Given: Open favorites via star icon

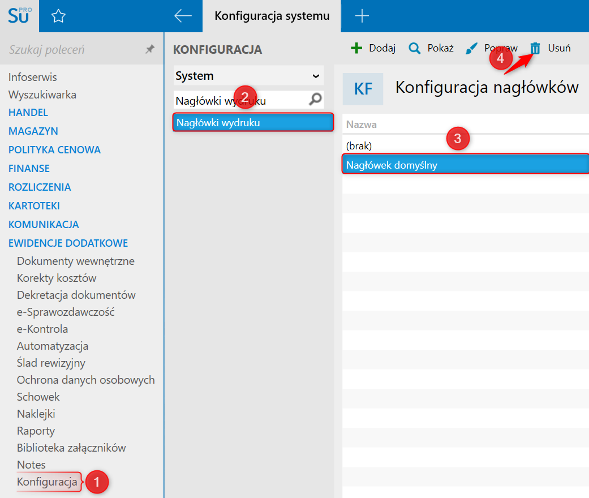Looking at the screenshot, I should click(x=58, y=16).
